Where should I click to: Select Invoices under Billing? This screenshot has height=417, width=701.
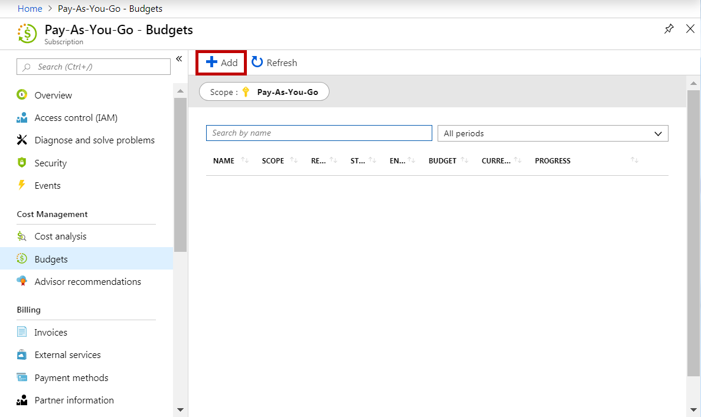pyautogui.click(x=51, y=333)
